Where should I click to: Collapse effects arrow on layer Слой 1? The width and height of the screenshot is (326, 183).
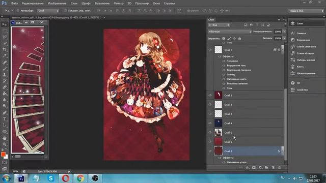pyautogui.click(x=283, y=151)
